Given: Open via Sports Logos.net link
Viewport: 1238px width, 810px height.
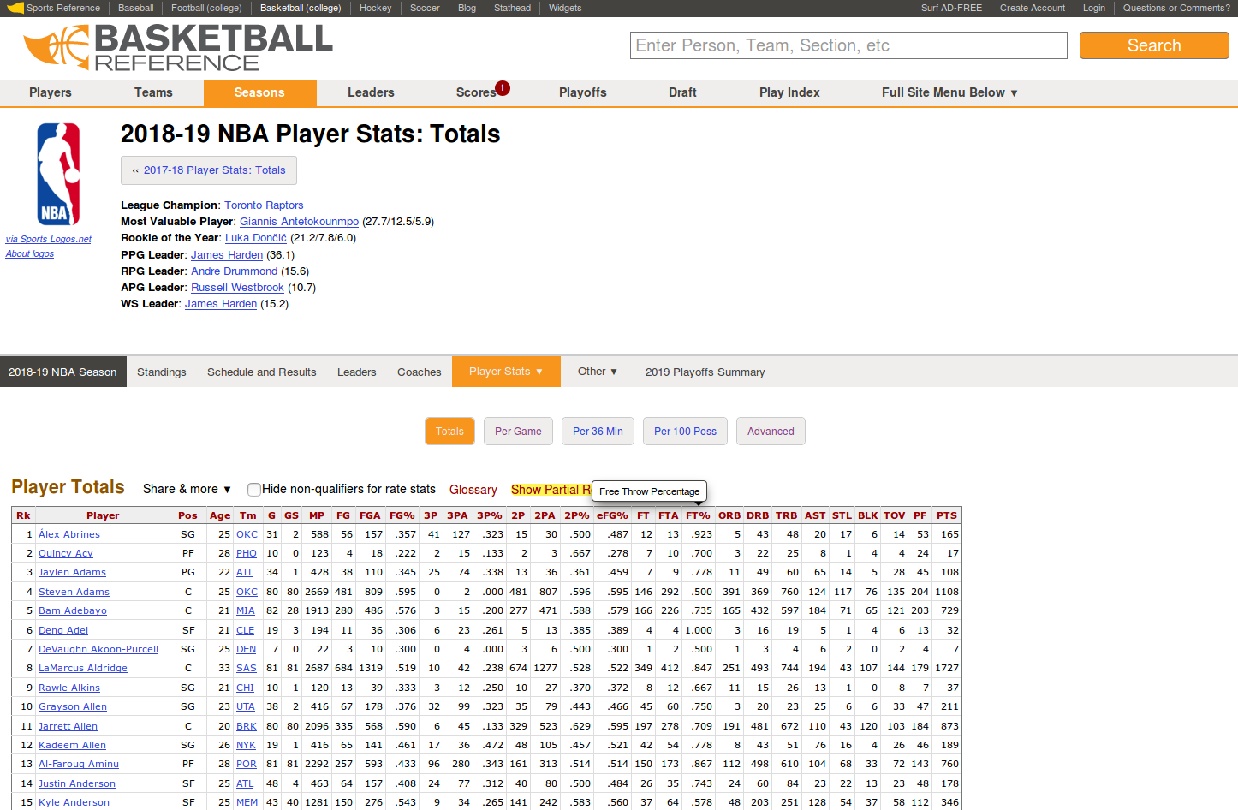Looking at the screenshot, I should (48, 240).
